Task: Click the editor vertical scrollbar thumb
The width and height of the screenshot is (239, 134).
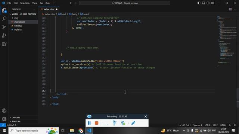Action: tap(238, 98)
